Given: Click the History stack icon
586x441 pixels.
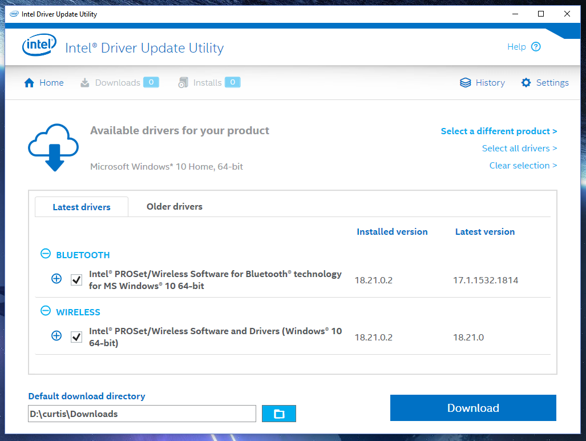Looking at the screenshot, I should (465, 83).
